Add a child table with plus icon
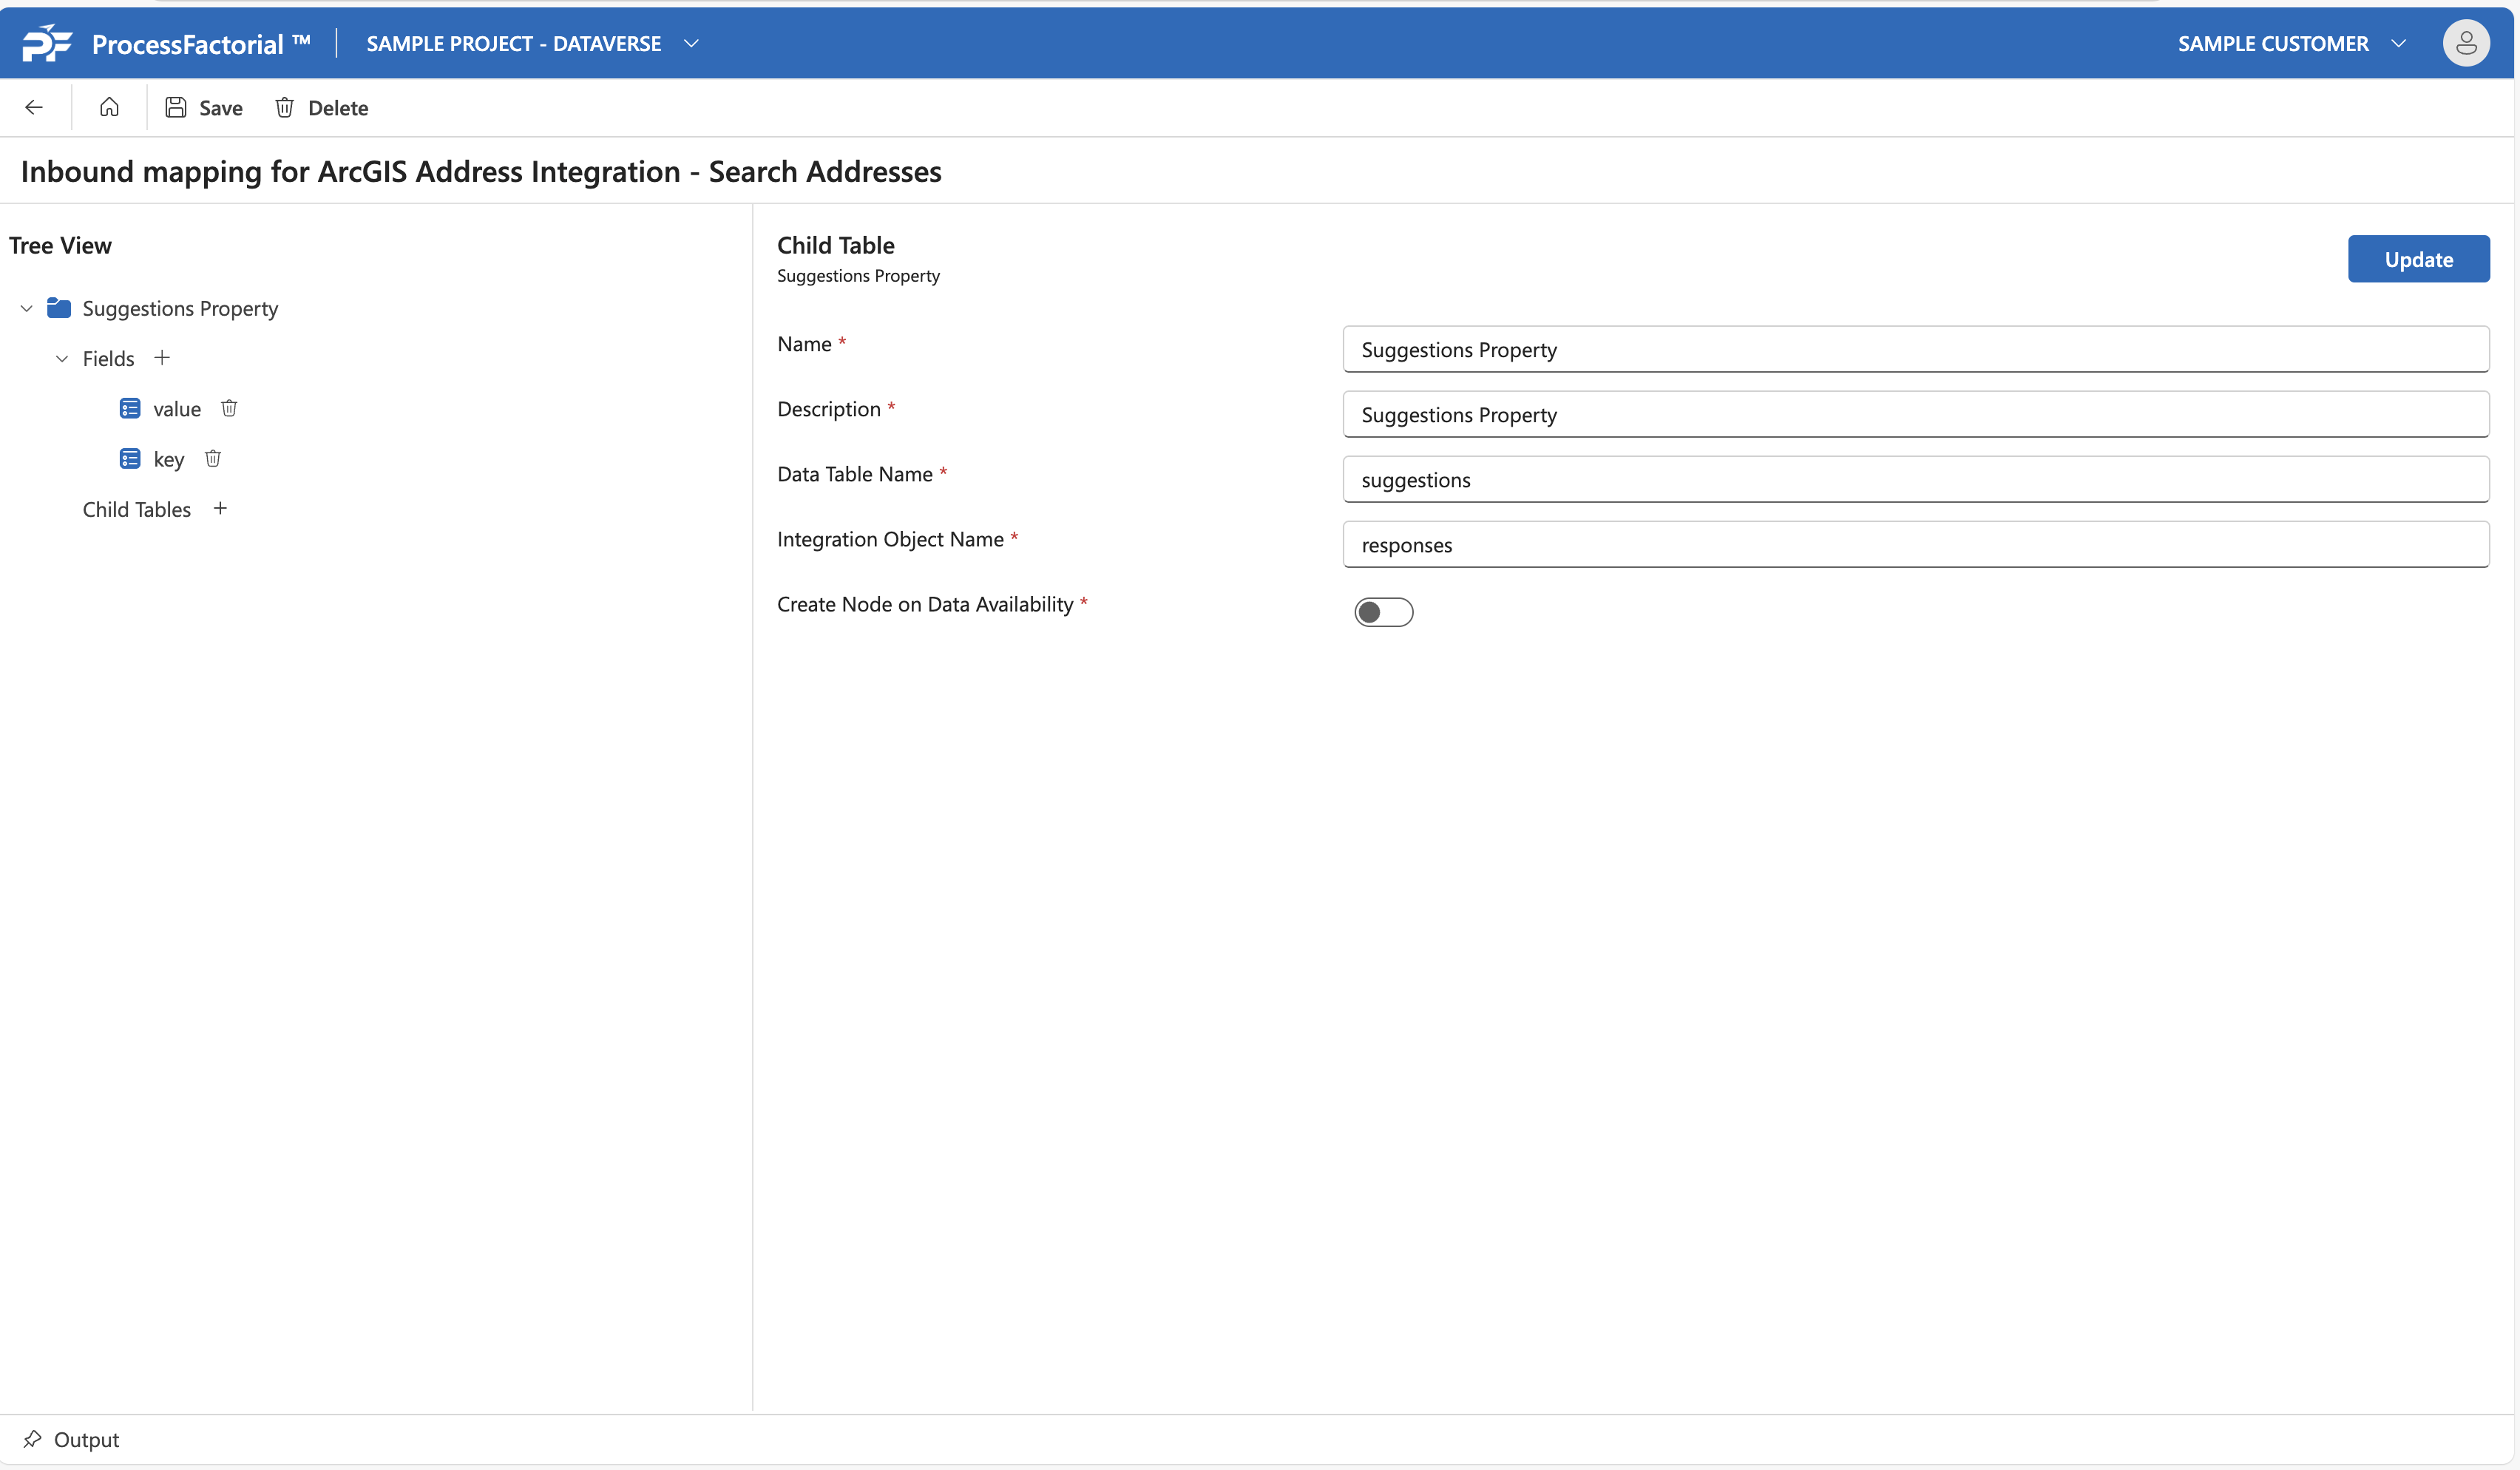 220,509
